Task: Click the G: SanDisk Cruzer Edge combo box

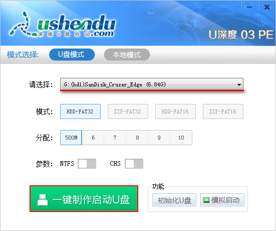Action: 152,84
